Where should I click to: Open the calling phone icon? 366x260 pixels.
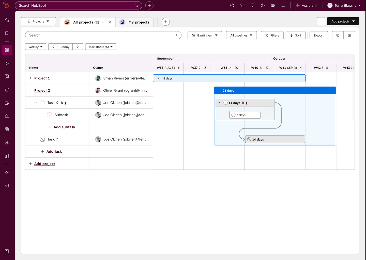point(242,5)
